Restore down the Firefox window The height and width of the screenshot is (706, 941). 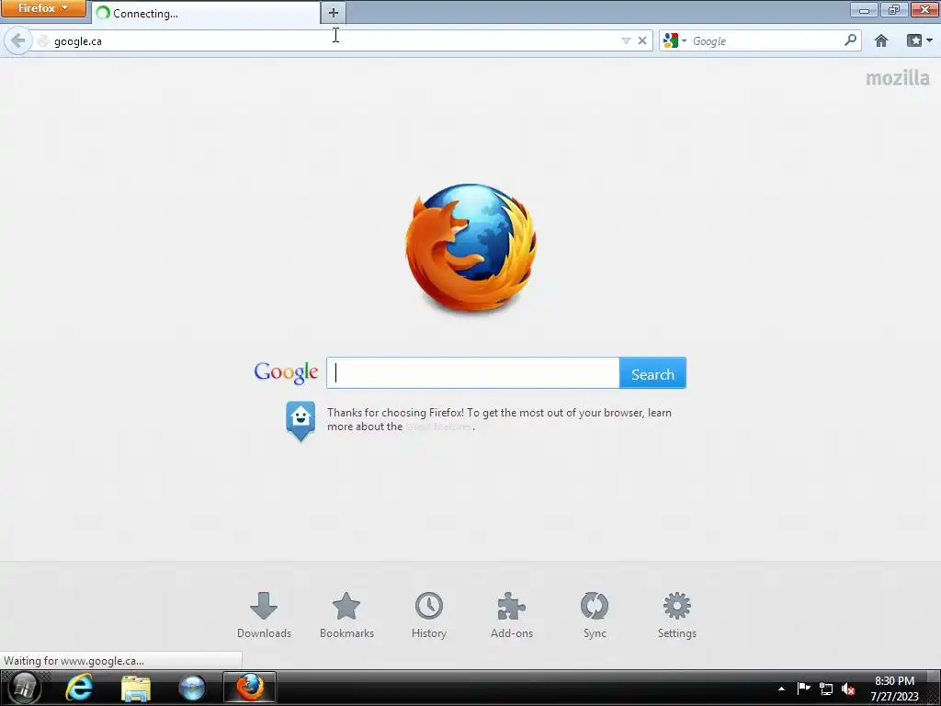[x=893, y=9]
